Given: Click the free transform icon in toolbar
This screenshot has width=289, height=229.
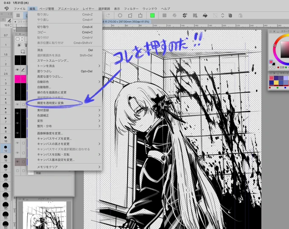Looking at the screenshot, I should click(130, 15).
